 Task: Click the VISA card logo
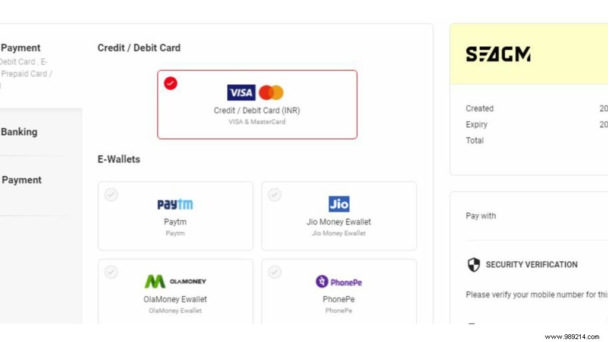click(241, 93)
